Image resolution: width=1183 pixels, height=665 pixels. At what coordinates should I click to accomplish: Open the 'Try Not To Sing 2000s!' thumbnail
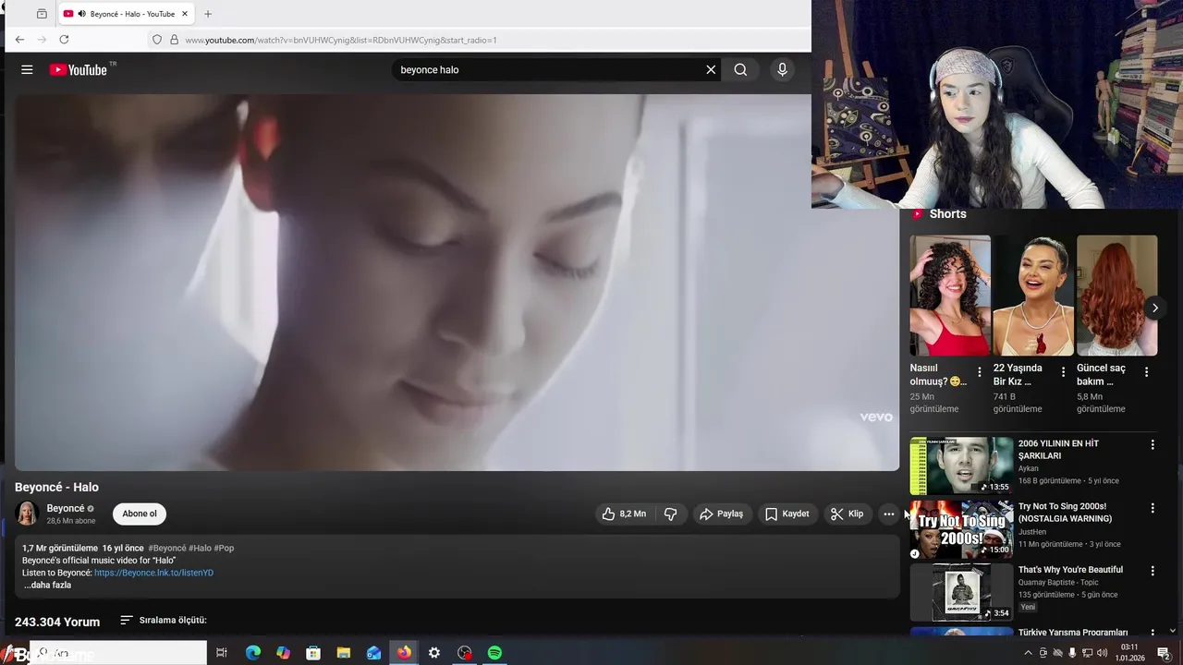click(961, 529)
